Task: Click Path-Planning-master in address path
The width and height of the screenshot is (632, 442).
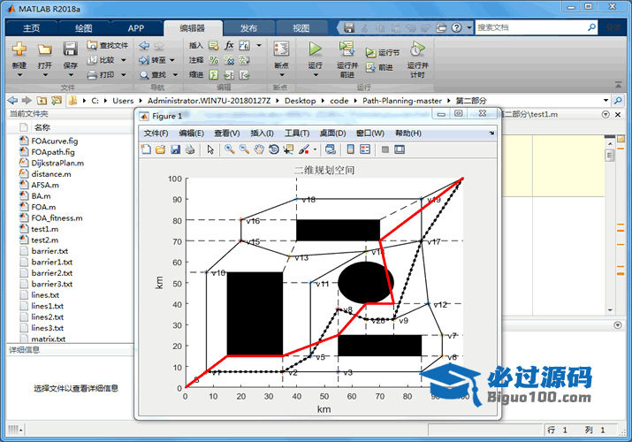Action: pyautogui.click(x=402, y=101)
